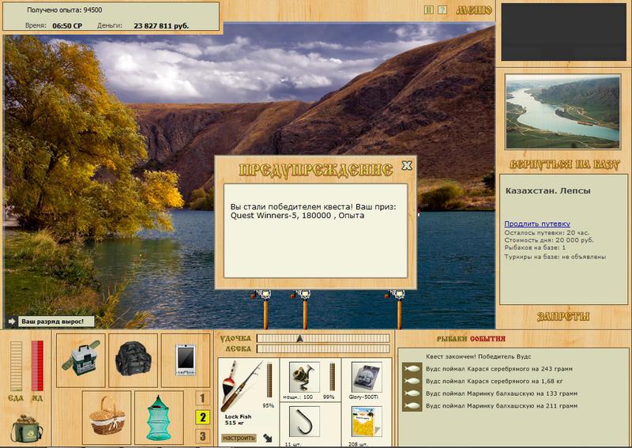Viewport: 632px width, 448px height.
Task: Click Квест закончен! Победитель Вудс
Action: pos(479,356)
